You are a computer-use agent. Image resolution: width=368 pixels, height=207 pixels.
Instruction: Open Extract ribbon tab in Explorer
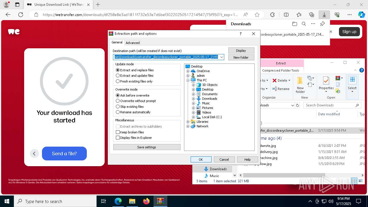tap(281, 63)
